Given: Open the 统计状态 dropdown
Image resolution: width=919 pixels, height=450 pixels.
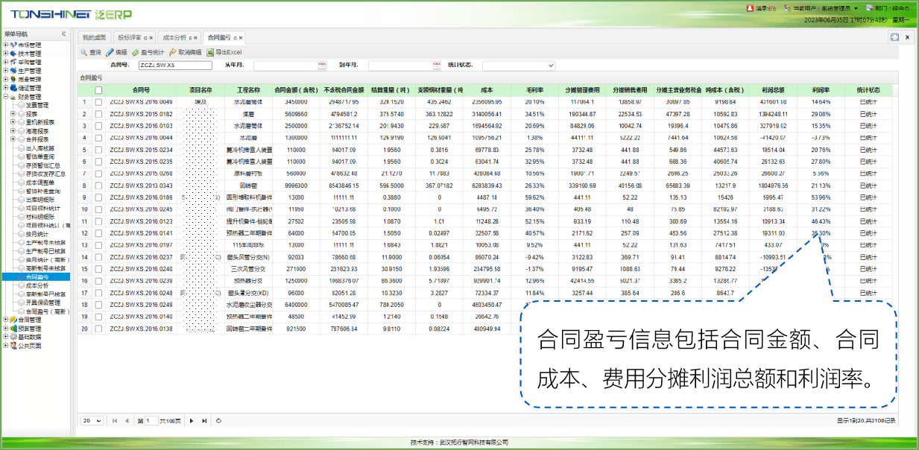Looking at the screenshot, I should pos(550,66).
